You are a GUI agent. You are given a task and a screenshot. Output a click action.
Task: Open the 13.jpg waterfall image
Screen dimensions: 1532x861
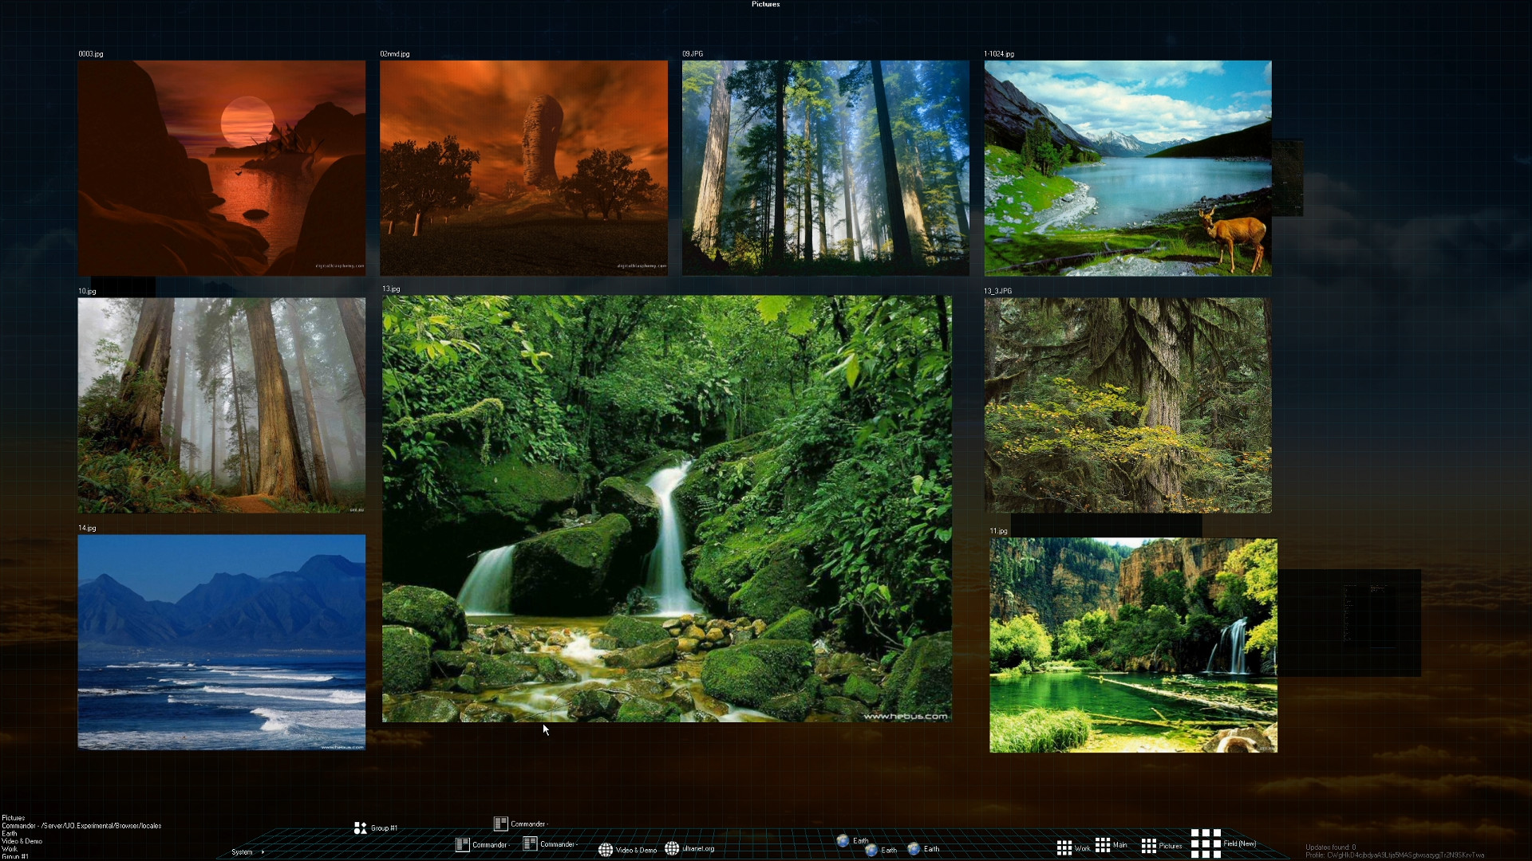[668, 510]
